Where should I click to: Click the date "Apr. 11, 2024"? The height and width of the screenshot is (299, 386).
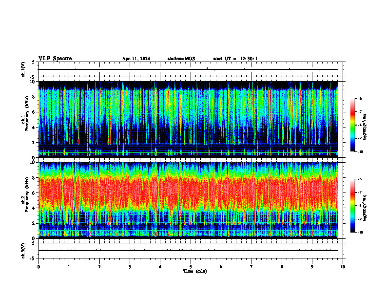tap(136, 59)
